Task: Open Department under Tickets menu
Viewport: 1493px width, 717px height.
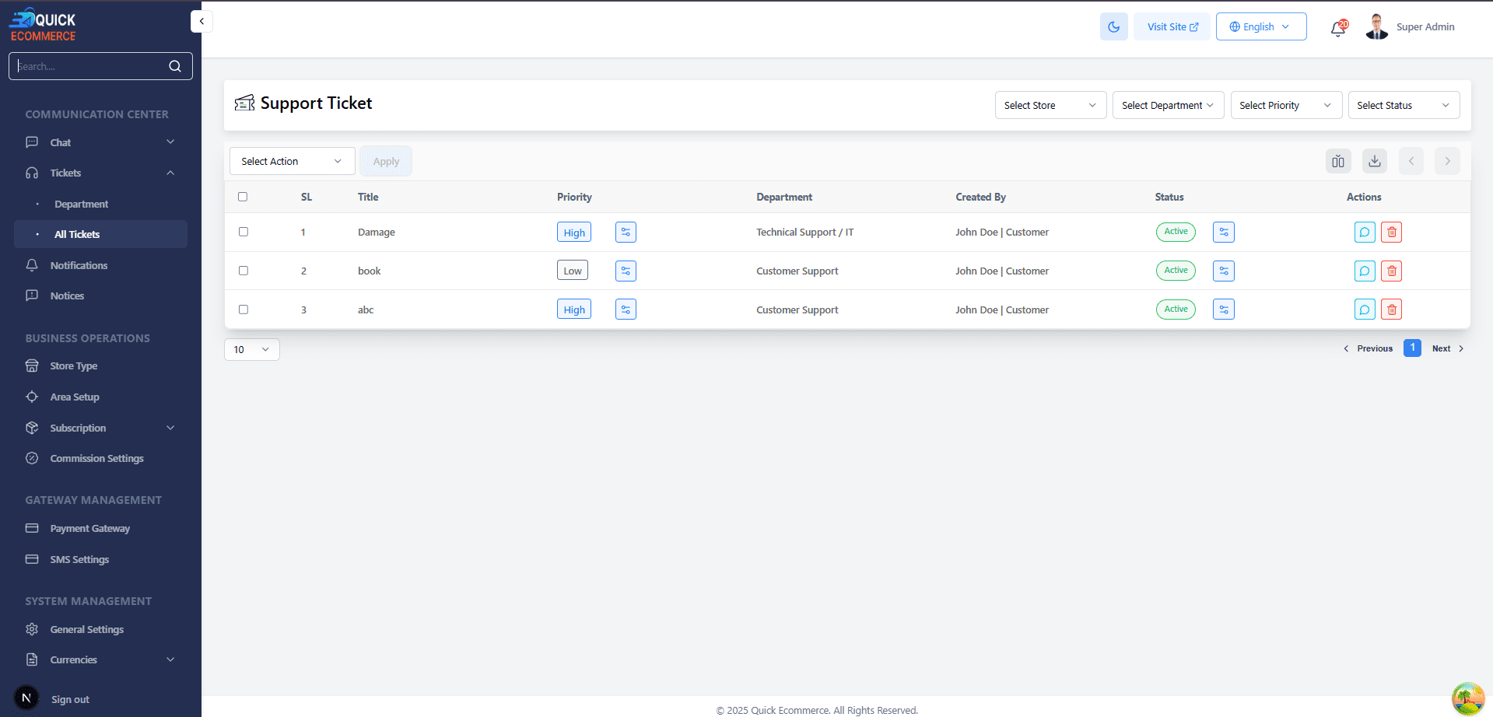Action: pyautogui.click(x=81, y=204)
